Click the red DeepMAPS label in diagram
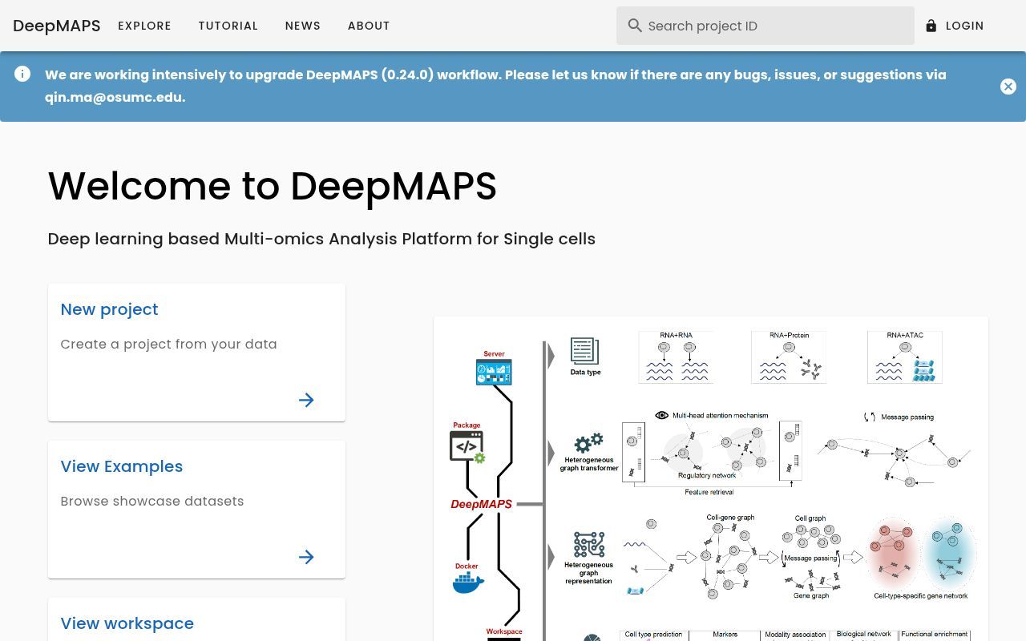Viewport: 1026px width, 641px height. point(482,504)
